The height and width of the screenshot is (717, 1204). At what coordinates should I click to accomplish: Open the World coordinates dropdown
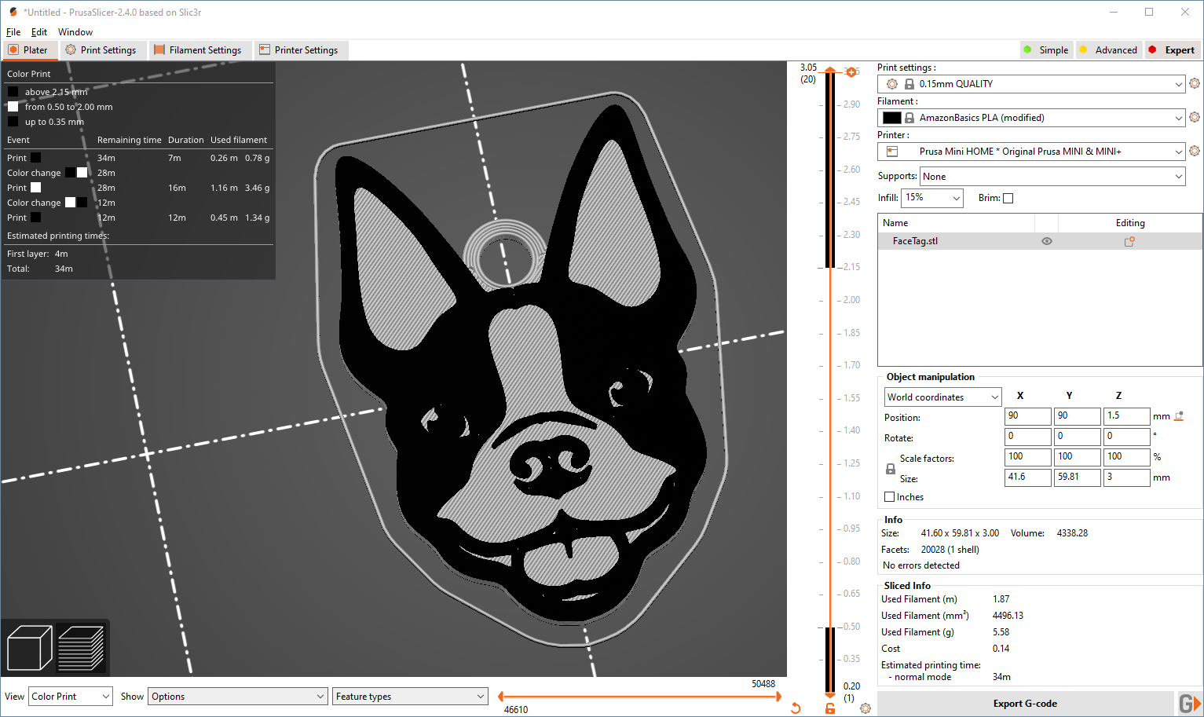[x=943, y=397]
